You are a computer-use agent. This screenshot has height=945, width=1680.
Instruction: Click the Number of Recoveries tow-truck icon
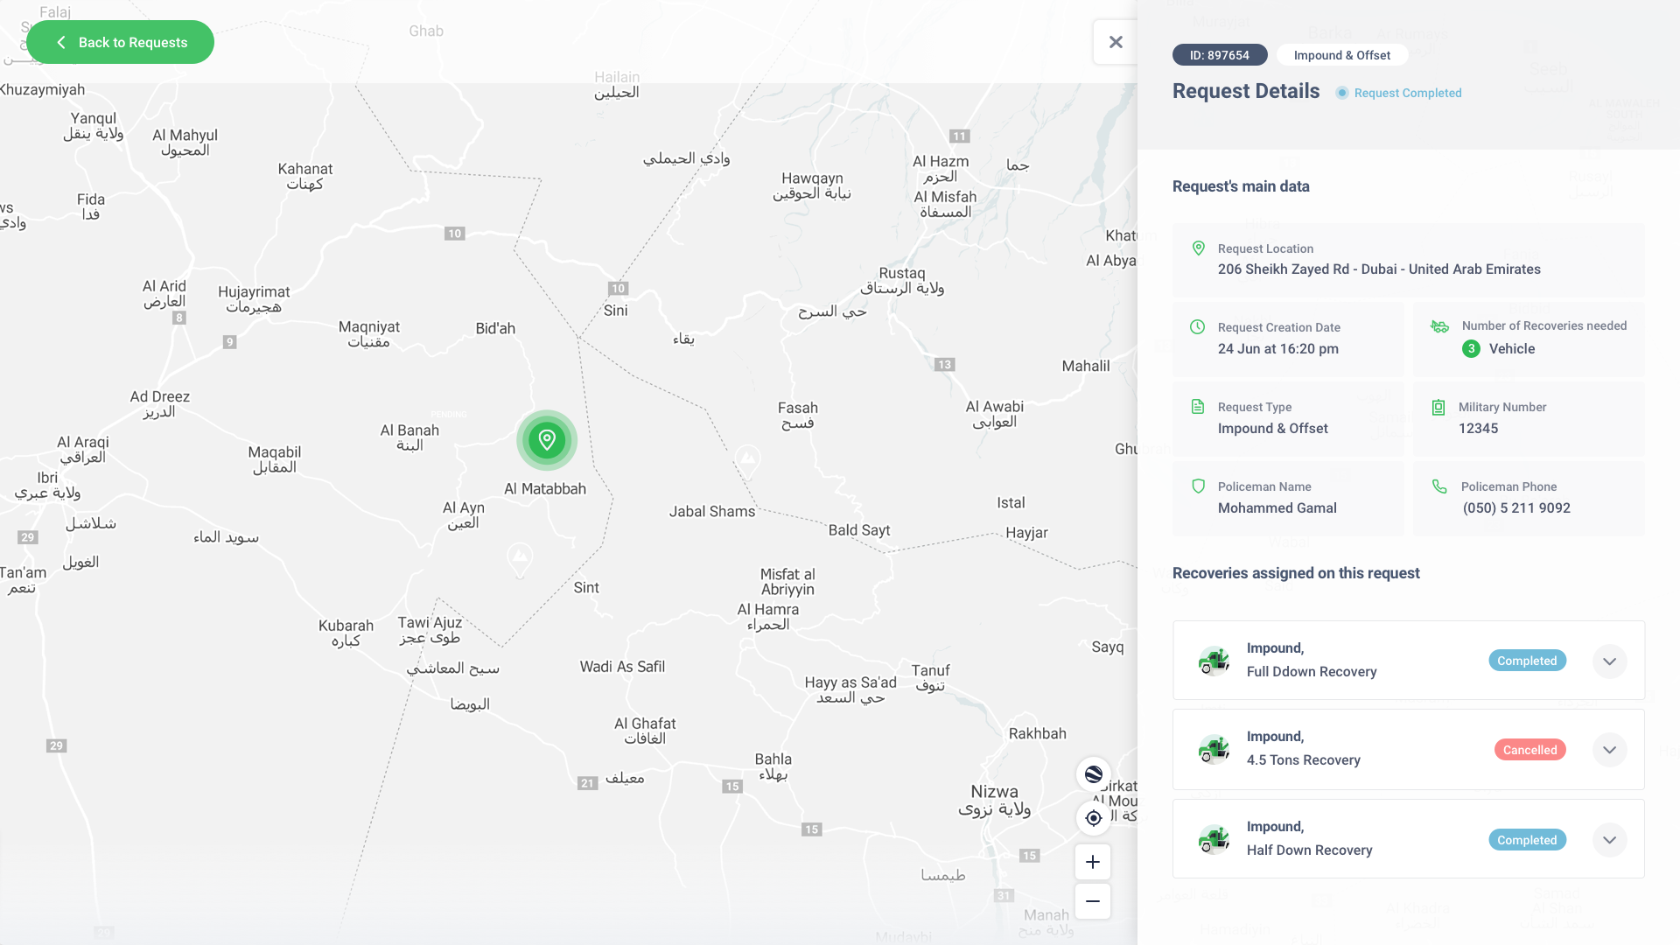click(1439, 326)
